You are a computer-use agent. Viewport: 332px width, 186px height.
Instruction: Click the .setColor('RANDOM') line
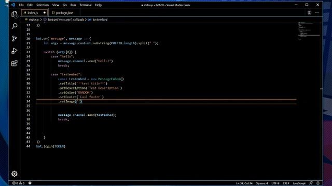pyautogui.click(x=75, y=92)
